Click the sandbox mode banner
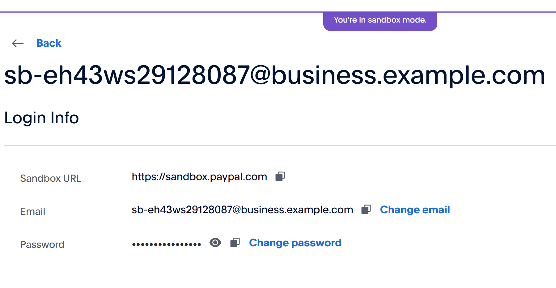556x288 pixels. point(380,20)
